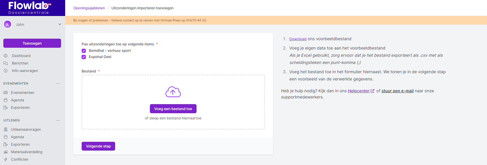Click the Info-aanvragen info icon
487x165 pixels.
6,71
